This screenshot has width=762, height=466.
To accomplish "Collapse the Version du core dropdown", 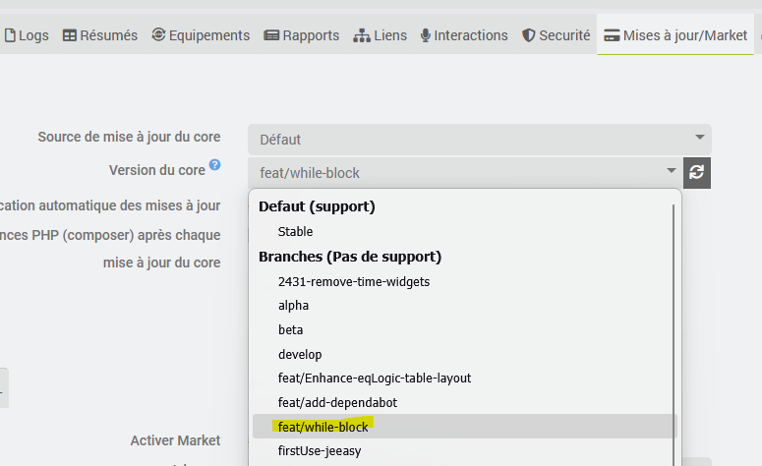I will (x=463, y=173).
